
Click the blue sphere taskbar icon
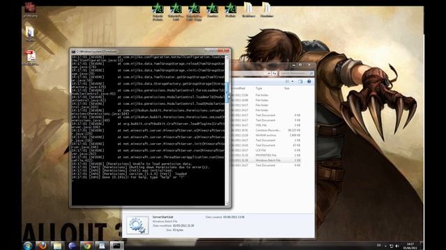72,246
